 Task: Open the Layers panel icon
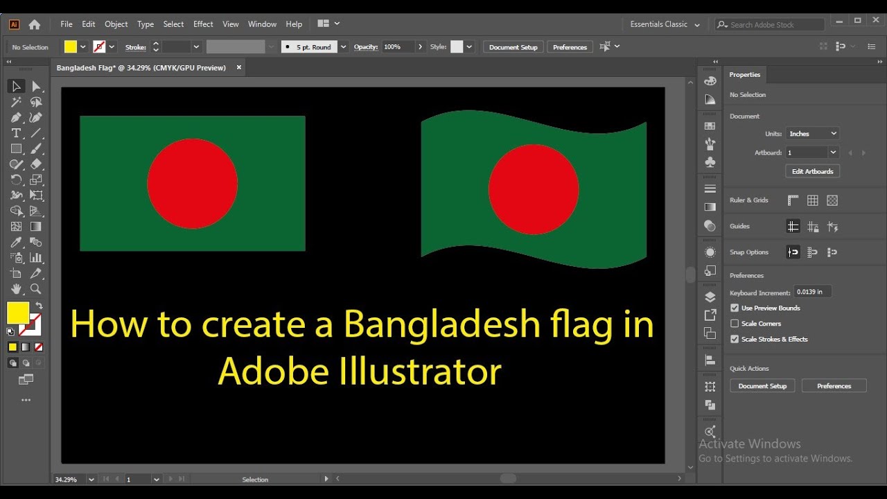click(710, 297)
